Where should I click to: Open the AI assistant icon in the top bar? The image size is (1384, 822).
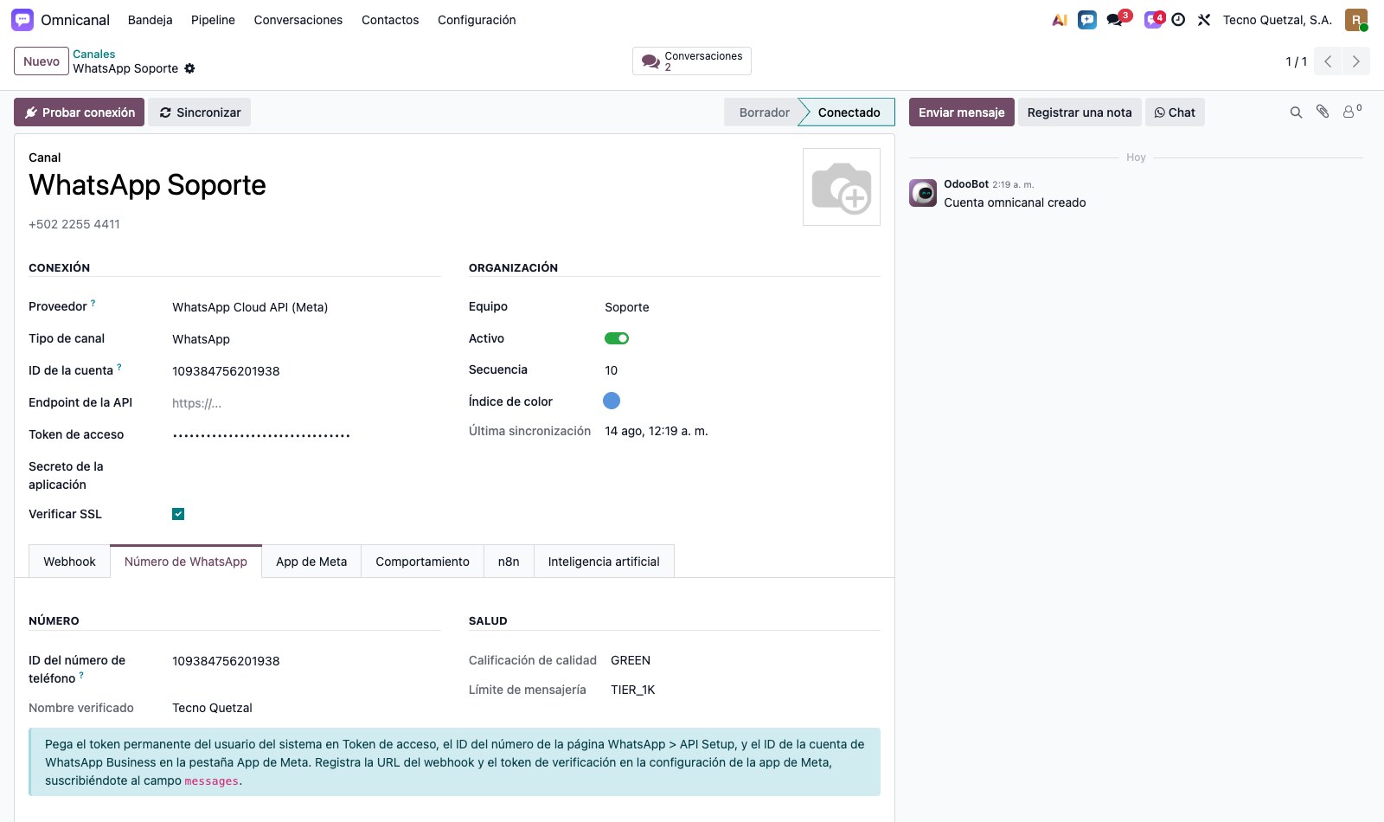1060,20
